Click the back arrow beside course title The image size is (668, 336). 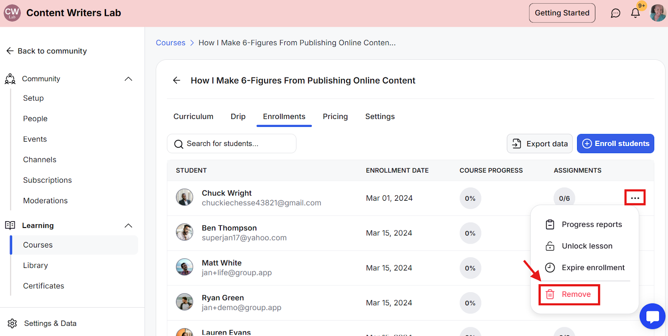pyautogui.click(x=177, y=81)
